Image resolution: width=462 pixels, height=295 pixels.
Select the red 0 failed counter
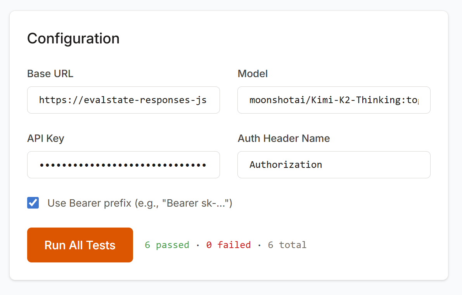click(x=228, y=245)
